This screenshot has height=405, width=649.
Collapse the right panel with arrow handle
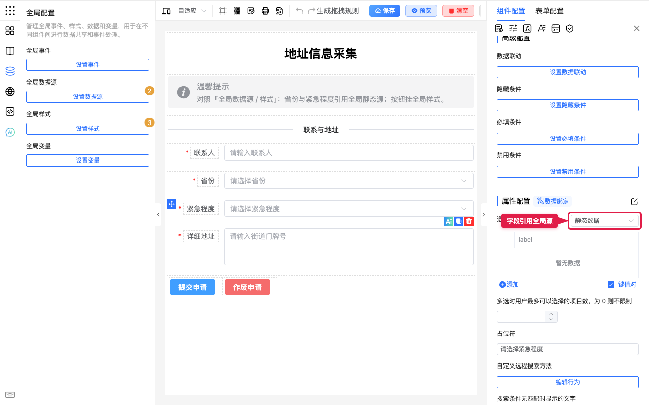483,215
